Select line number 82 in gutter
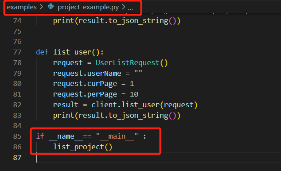The image size is (281, 171). tap(17, 105)
